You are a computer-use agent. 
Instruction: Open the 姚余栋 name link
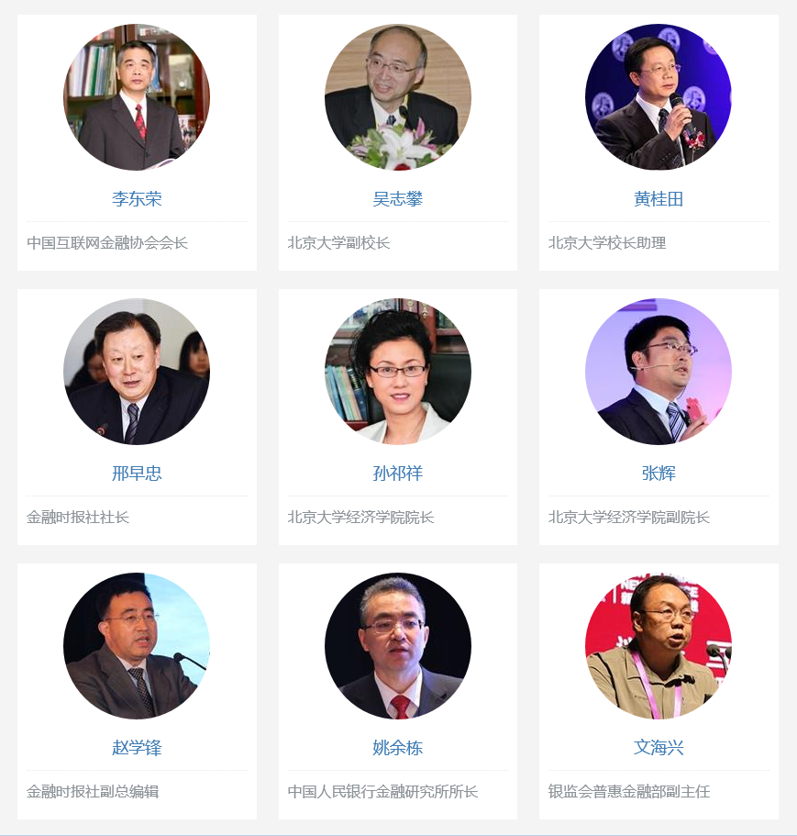pos(397,748)
